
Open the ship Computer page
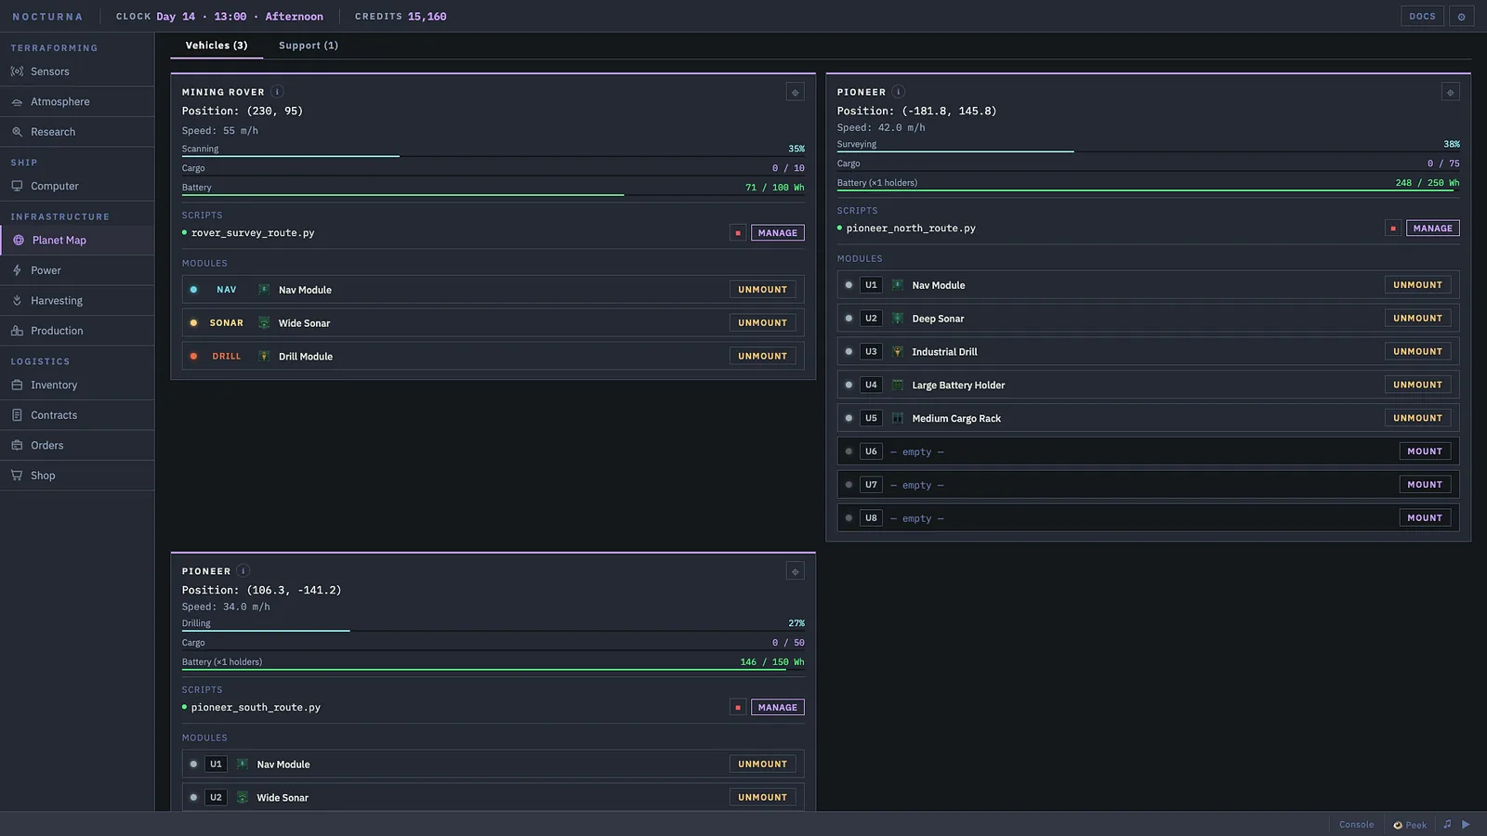pyautogui.click(x=77, y=187)
